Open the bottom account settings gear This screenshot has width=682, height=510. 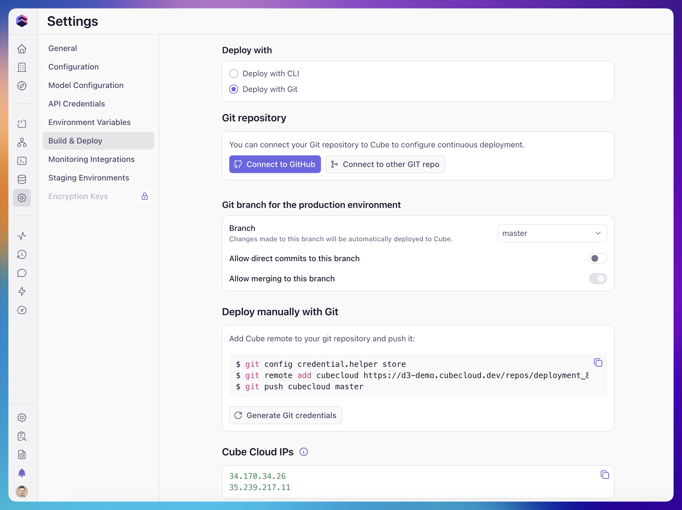(x=22, y=418)
